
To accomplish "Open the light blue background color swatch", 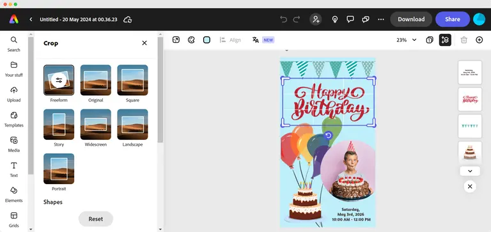I will [x=207, y=40].
